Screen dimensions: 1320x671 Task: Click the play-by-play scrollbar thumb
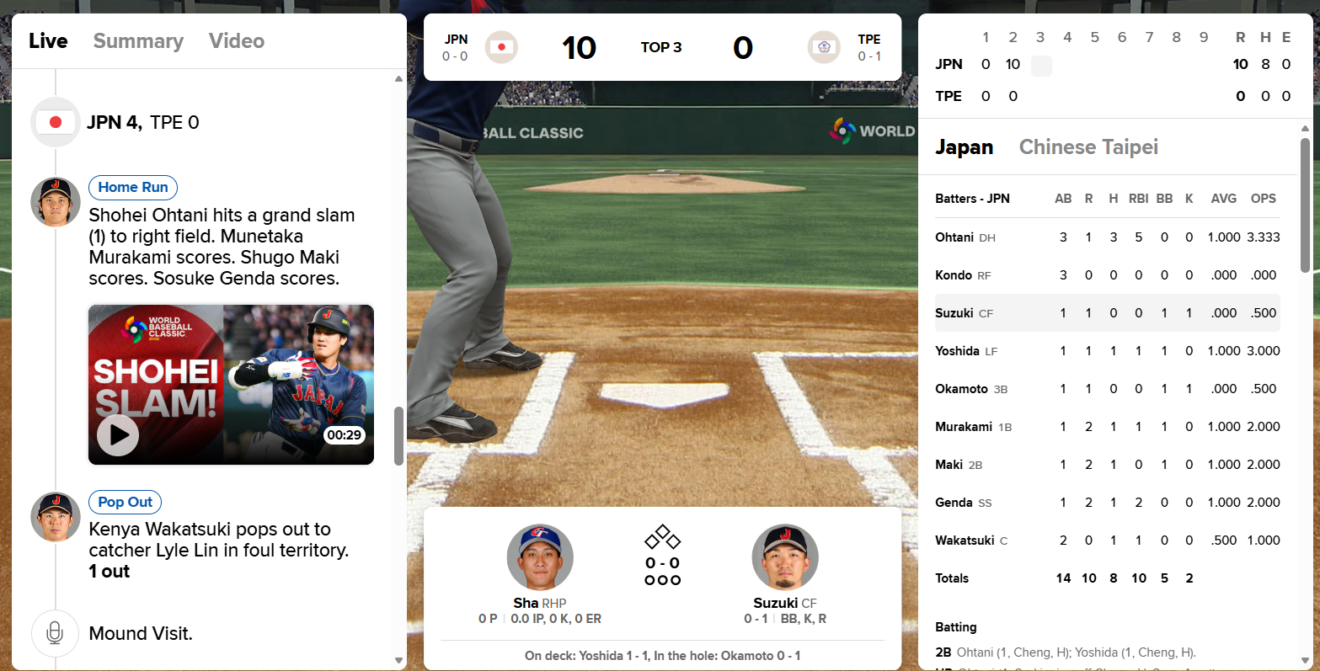(398, 436)
